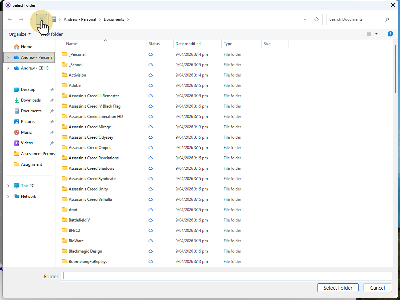The width and height of the screenshot is (400, 300).
Task: Refresh the Documents folder view
Action: pyautogui.click(x=316, y=19)
